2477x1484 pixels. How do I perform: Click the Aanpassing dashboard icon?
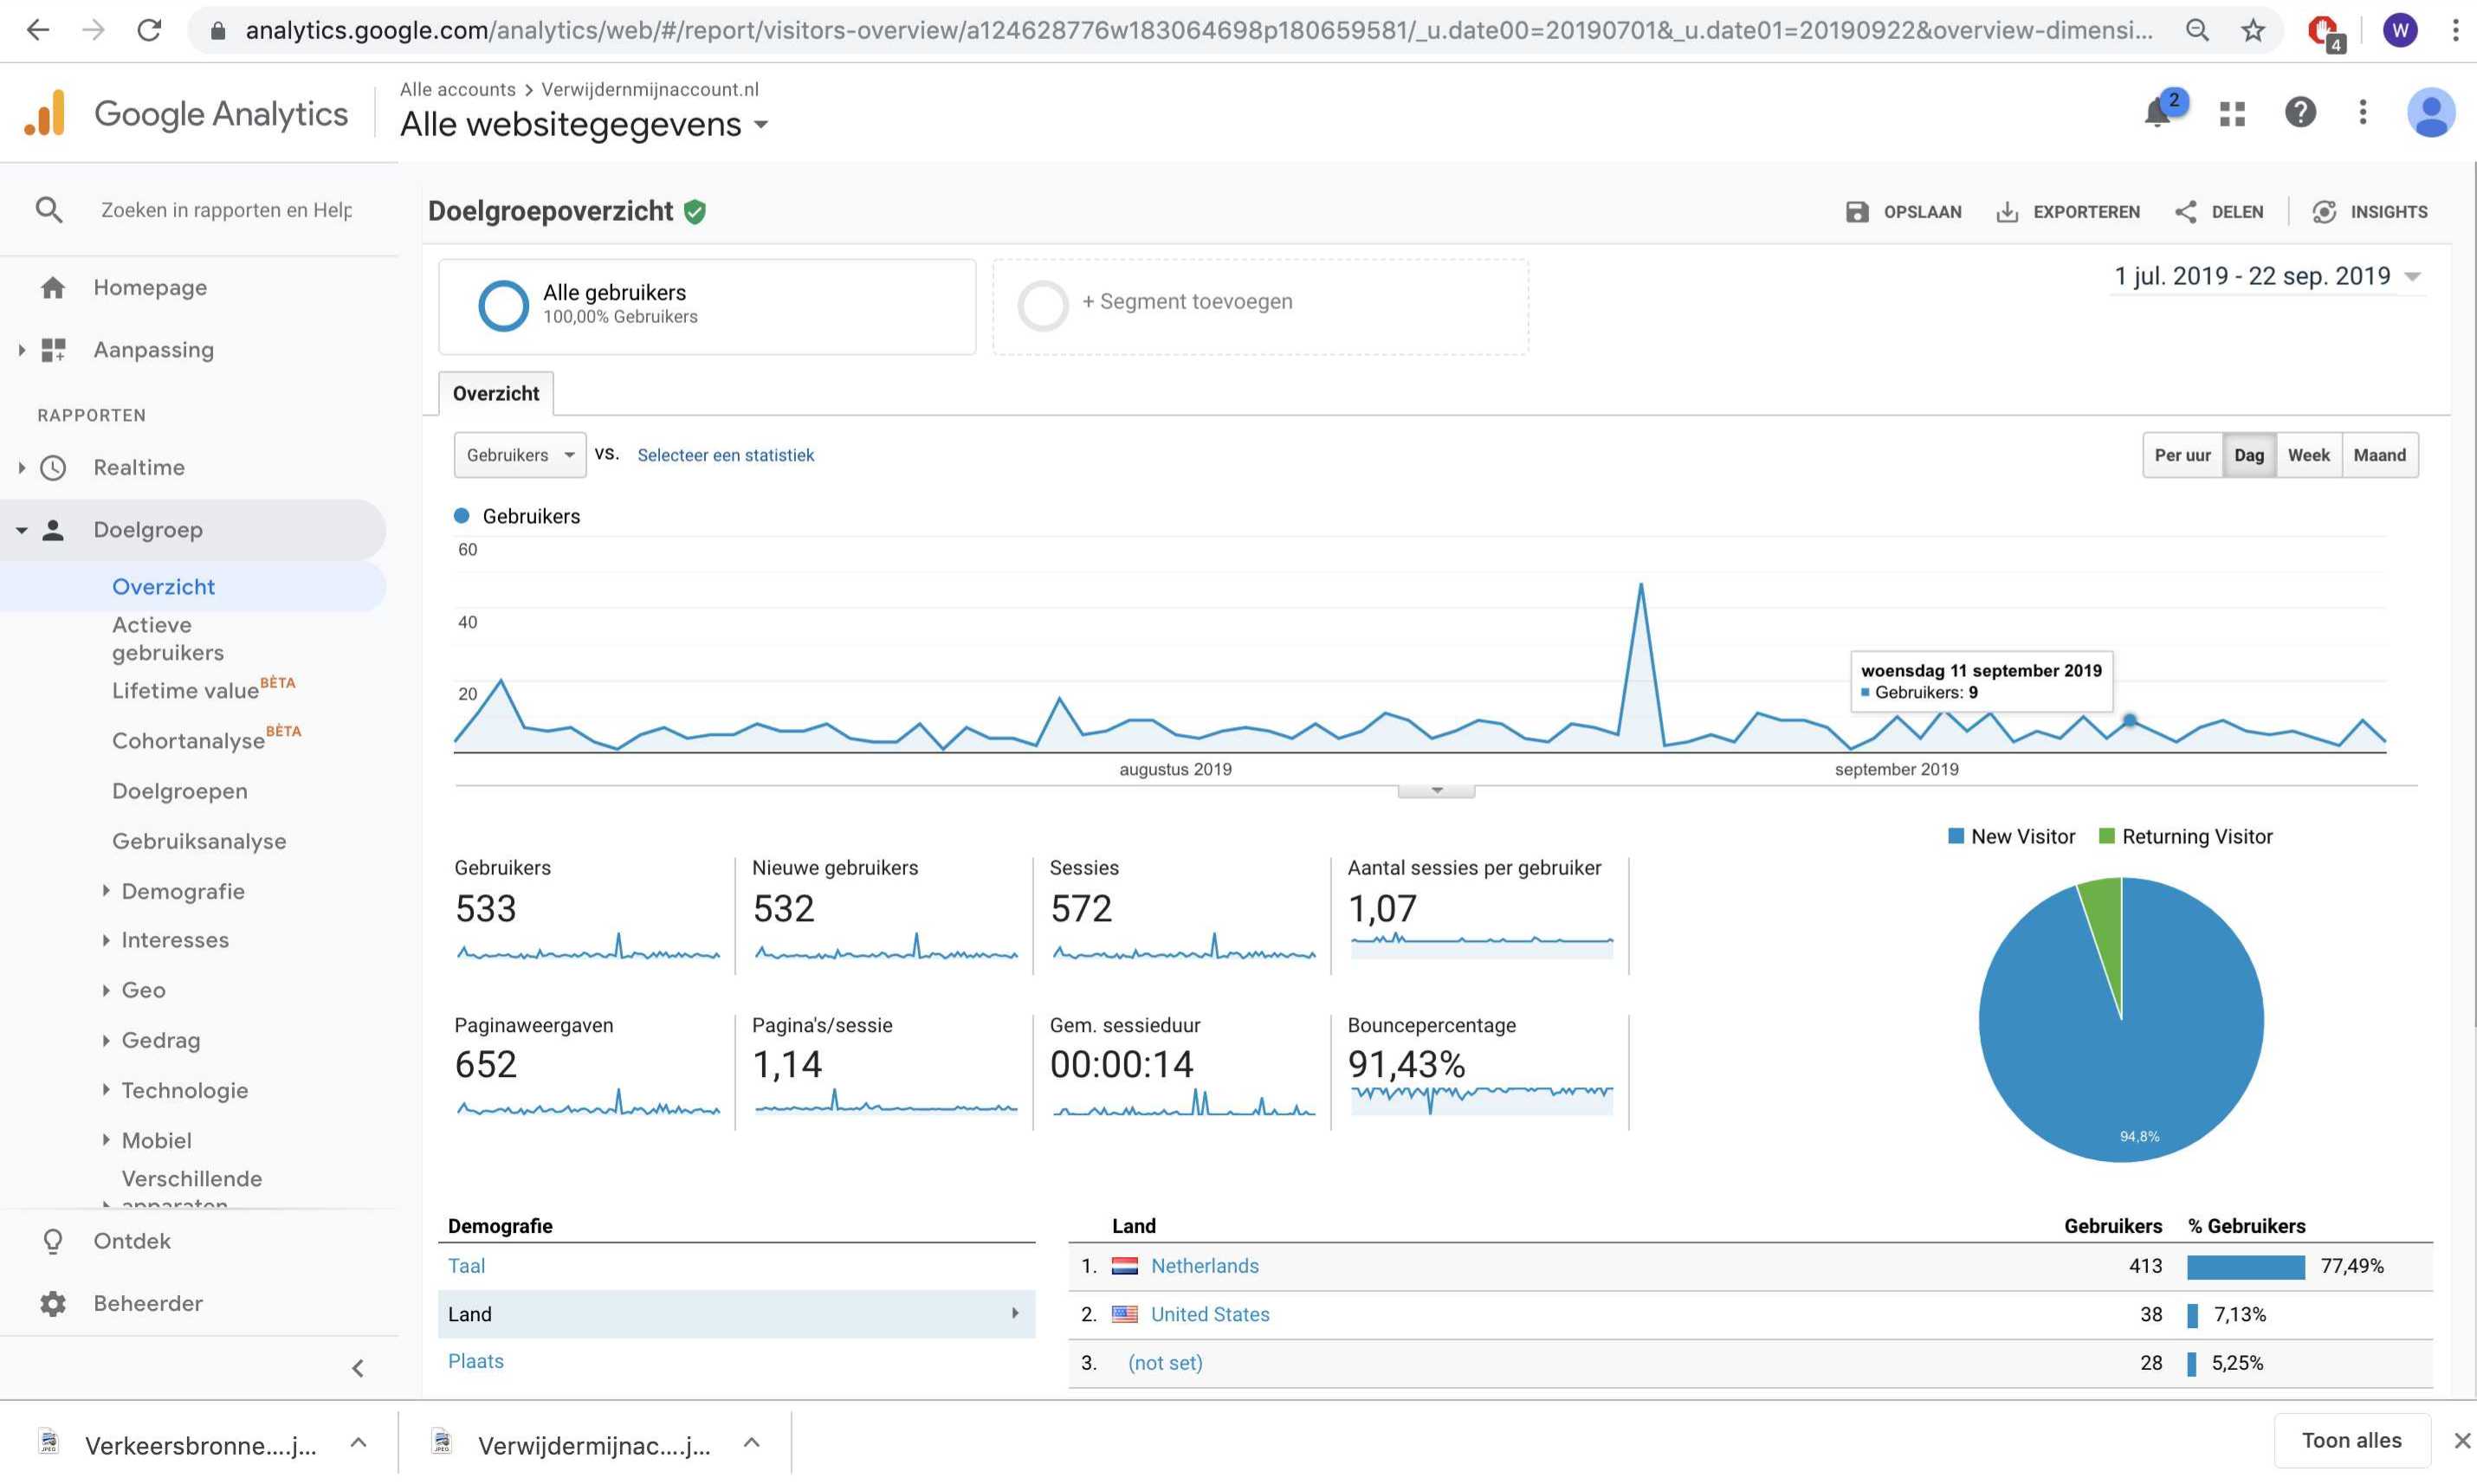53,350
